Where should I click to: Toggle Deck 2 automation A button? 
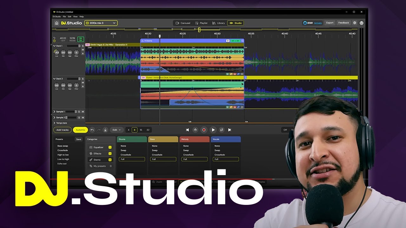pyautogui.click(x=83, y=86)
